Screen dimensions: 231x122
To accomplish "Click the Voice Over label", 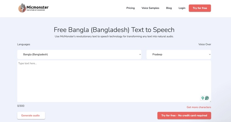I will (x=204, y=44).
